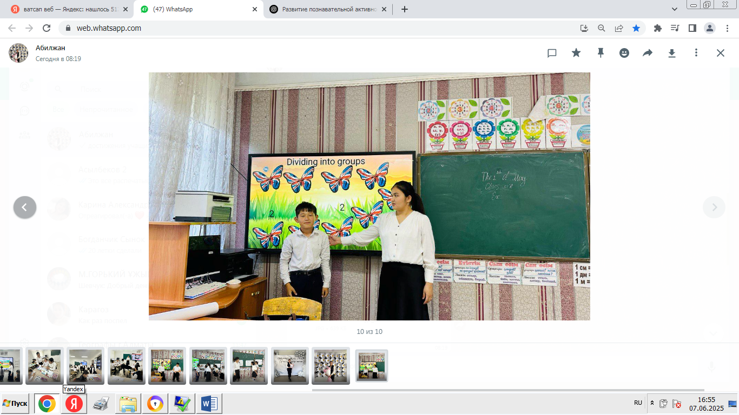Open the Chrome three-dot menu
739x415 pixels.
(x=727, y=28)
